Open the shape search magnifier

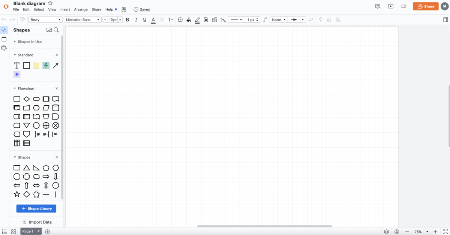tap(56, 30)
